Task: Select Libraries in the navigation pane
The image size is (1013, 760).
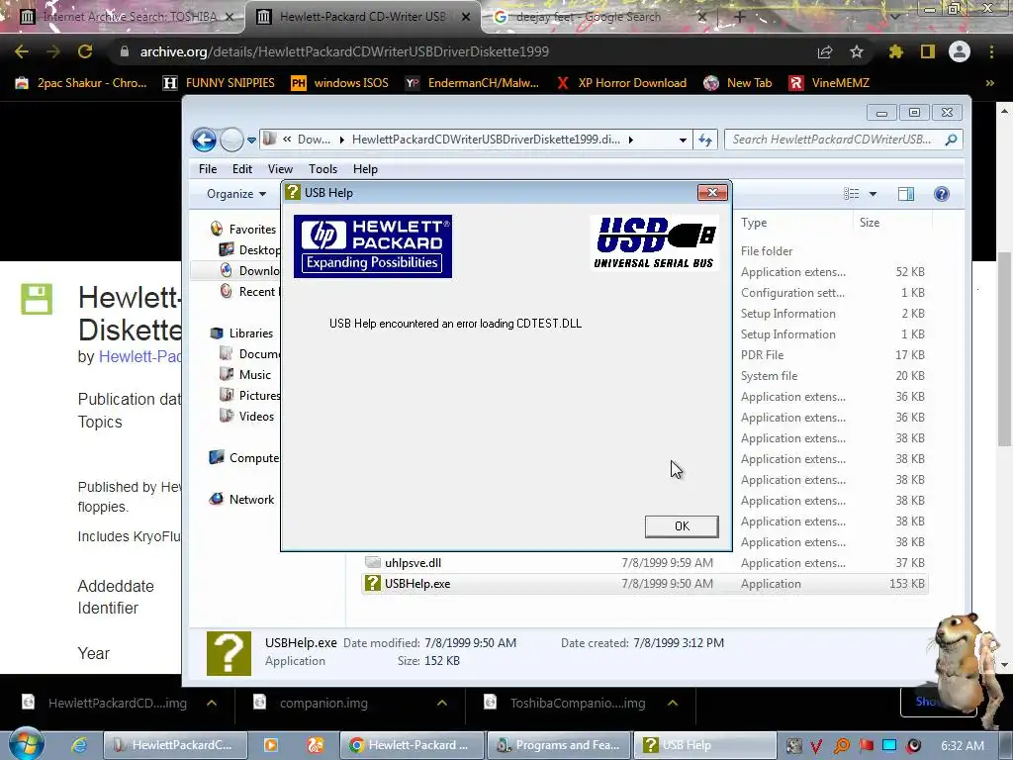Action: [x=241, y=332]
